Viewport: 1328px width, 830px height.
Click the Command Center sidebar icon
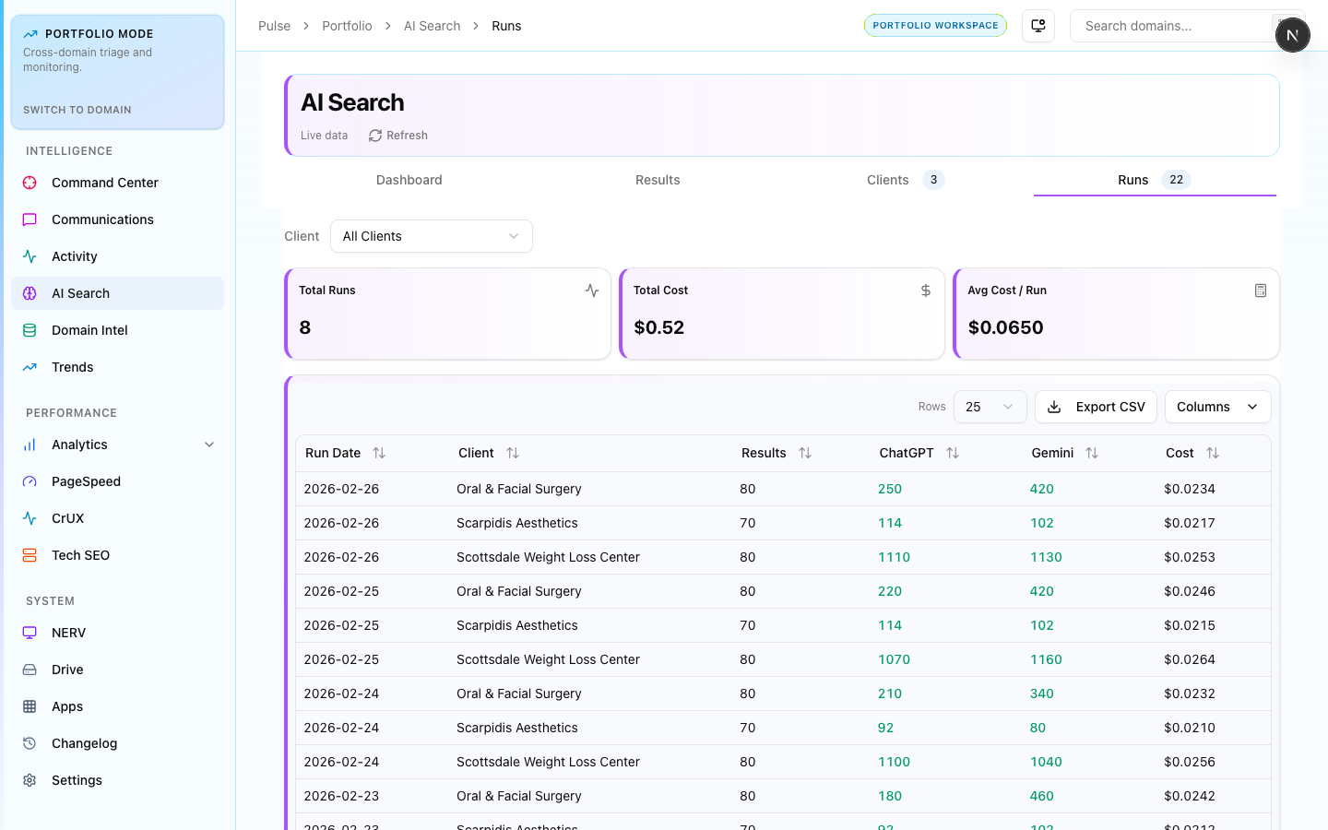click(30, 183)
